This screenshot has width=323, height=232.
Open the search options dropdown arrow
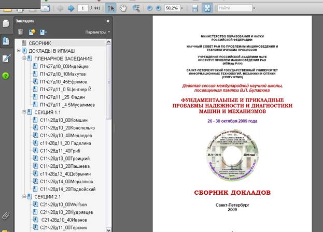tap(254, 8)
